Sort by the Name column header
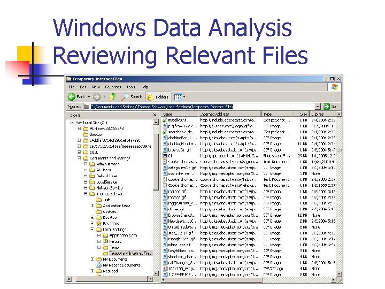The height and width of the screenshot is (289, 385). (x=180, y=115)
